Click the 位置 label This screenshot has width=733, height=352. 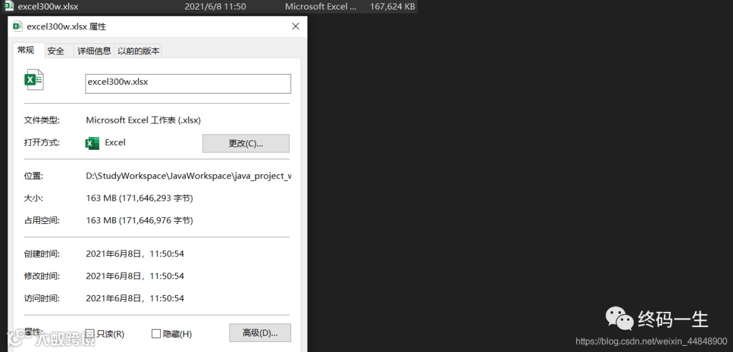pos(34,176)
